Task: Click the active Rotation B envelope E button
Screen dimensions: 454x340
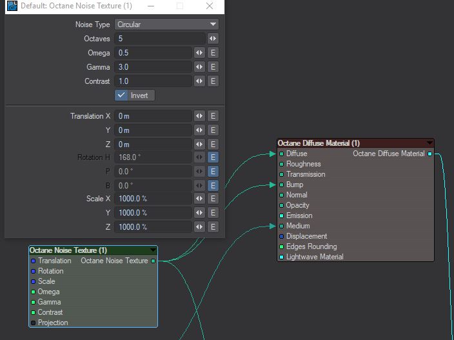Action: (x=213, y=186)
